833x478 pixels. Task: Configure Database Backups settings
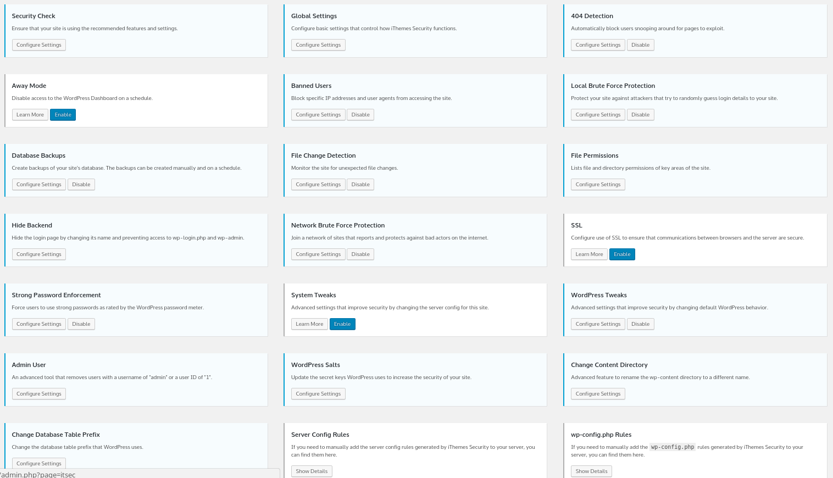click(38, 184)
